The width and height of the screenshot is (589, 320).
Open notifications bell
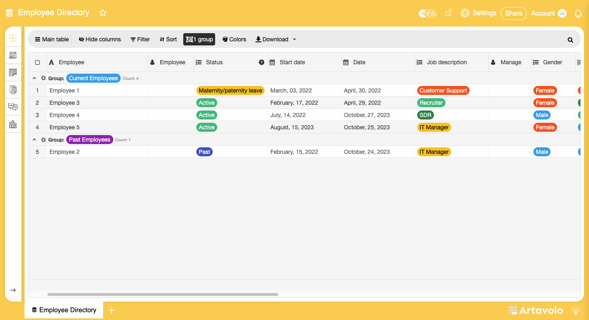click(578, 14)
